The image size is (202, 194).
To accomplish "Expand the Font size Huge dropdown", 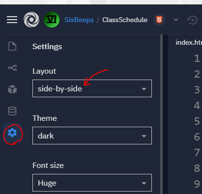I will [92, 183].
